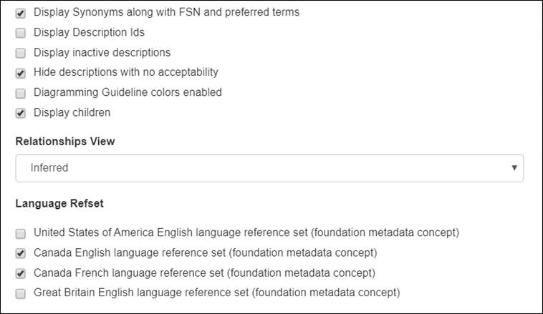Screen dimensions: 543x314
Task: Uncheck the Display Synonyms checkbox
Action: click(x=21, y=13)
